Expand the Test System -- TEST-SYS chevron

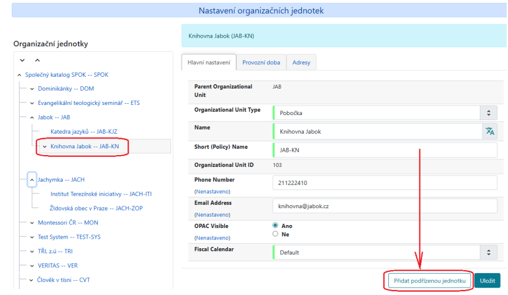point(32,237)
